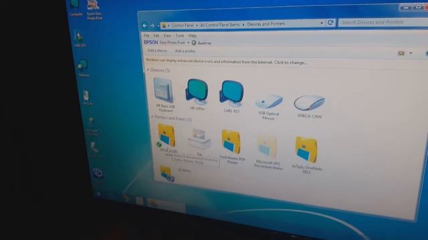Image resolution: width=428 pixels, height=240 pixels.
Task: Click the Back navigation arrow
Action: (x=145, y=25)
